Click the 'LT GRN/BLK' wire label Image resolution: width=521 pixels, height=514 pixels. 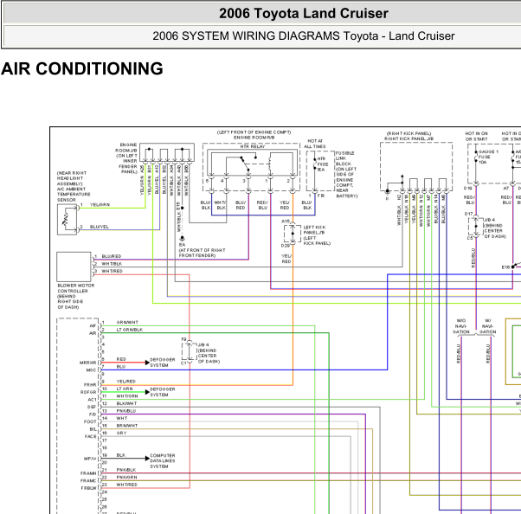pyautogui.click(x=130, y=330)
